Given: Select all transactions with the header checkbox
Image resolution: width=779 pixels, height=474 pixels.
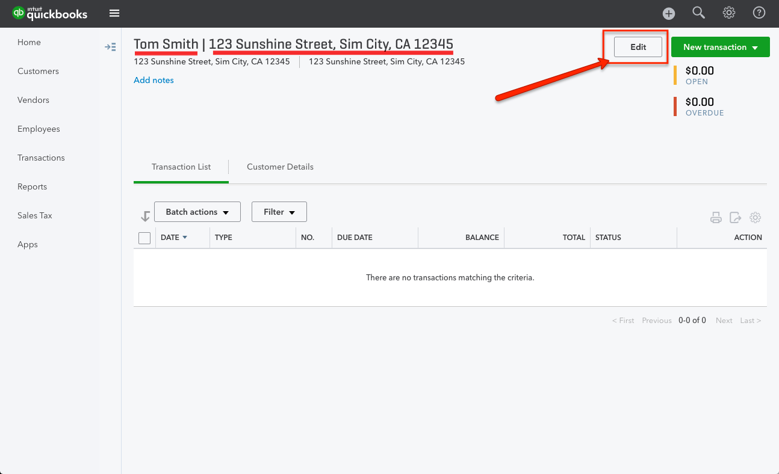Looking at the screenshot, I should tap(144, 238).
